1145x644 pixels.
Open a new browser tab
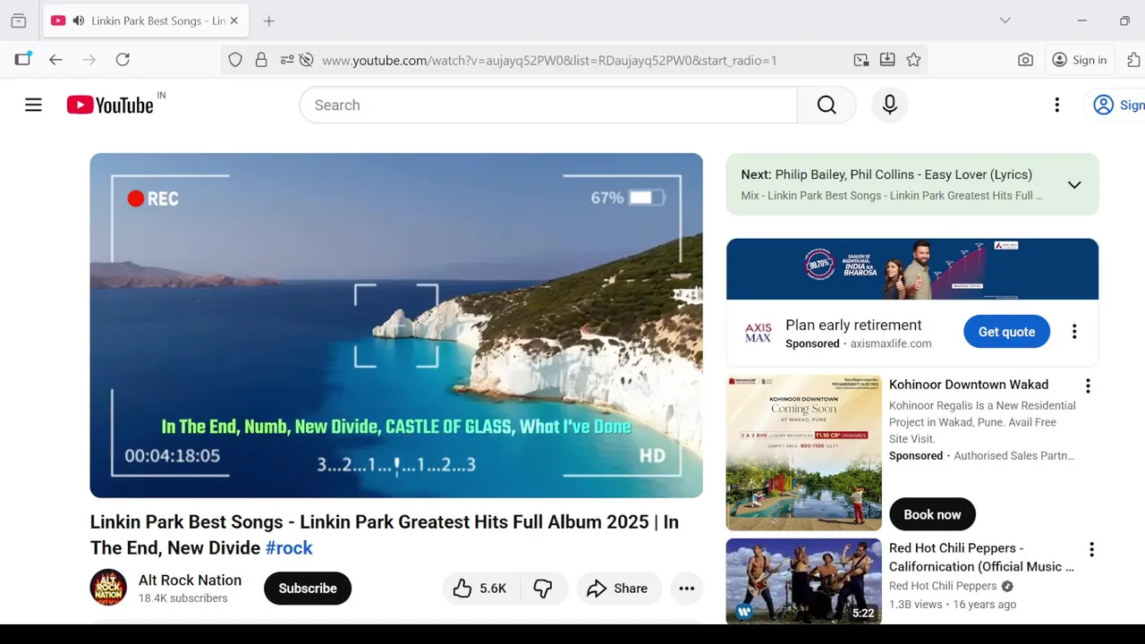269,21
